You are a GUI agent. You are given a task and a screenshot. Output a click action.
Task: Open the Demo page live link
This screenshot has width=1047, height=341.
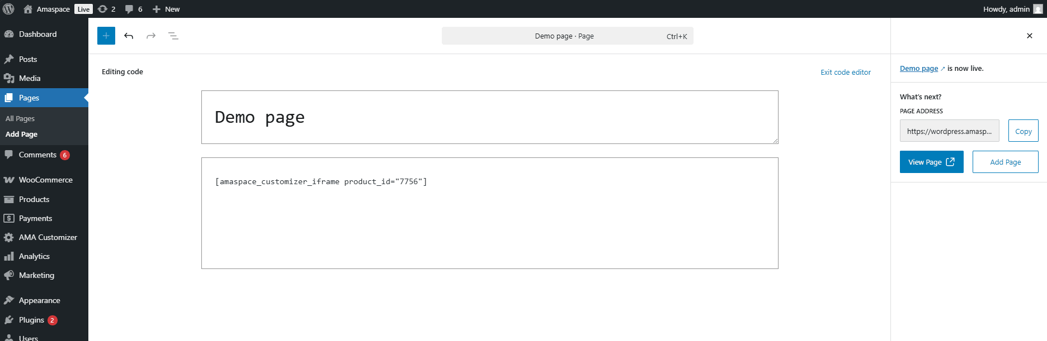click(x=918, y=68)
